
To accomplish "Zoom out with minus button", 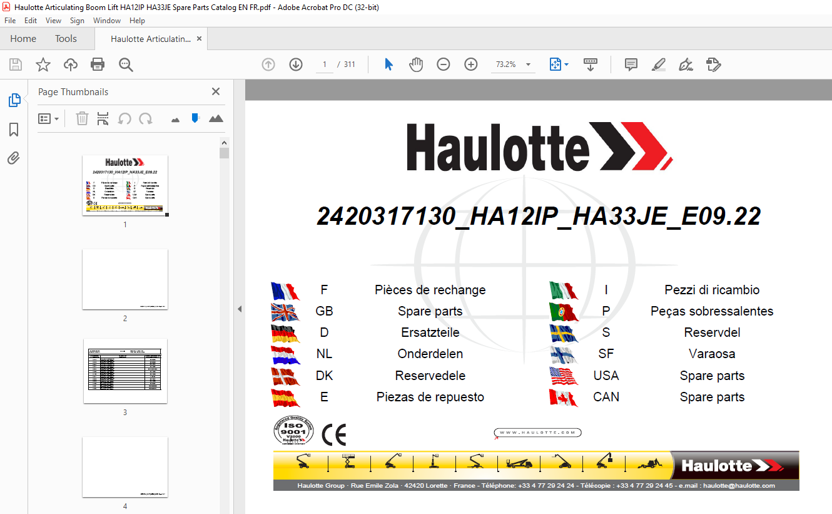I will pos(444,64).
